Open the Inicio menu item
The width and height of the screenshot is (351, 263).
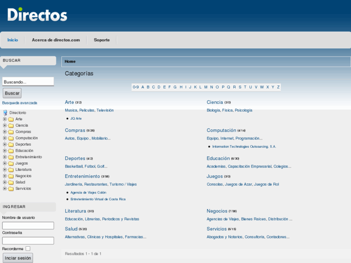13,40
